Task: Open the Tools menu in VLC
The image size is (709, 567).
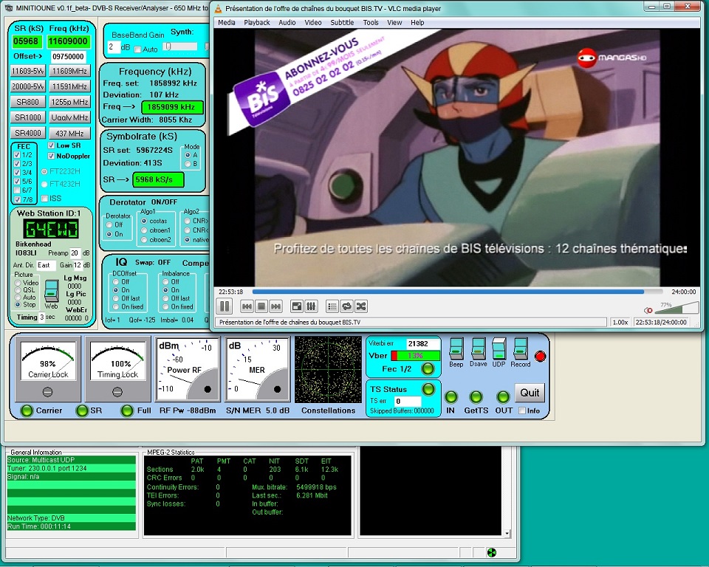Action: 371,23
